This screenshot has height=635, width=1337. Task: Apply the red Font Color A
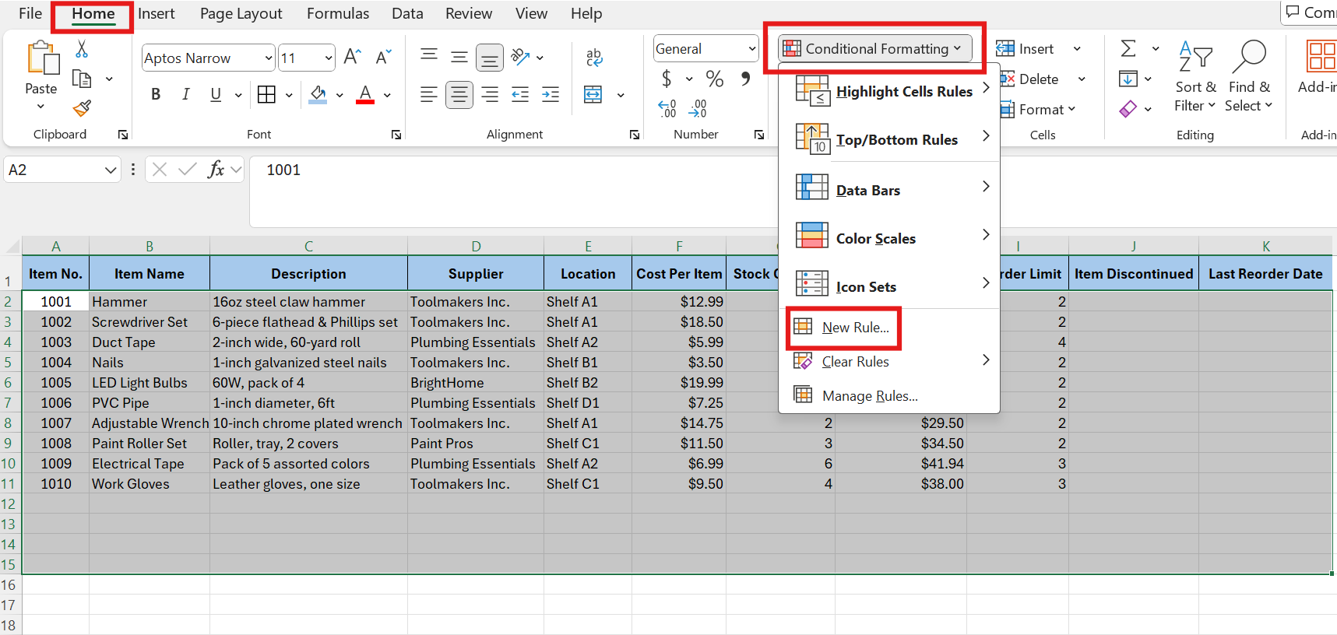click(x=365, y=95)
